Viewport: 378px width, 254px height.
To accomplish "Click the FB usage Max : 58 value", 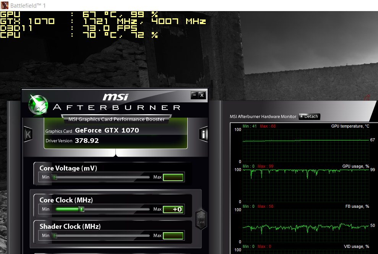I will click(265, 206).
